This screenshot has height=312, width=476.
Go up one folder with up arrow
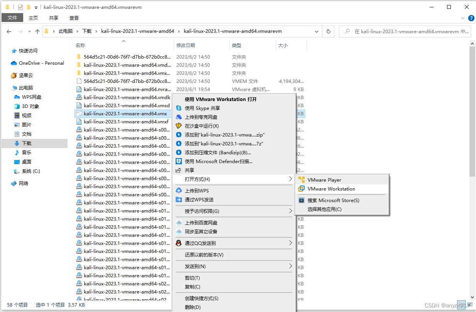point(37,32)
